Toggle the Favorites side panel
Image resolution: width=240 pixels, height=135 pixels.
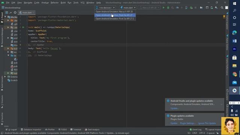tap(2, 118)
